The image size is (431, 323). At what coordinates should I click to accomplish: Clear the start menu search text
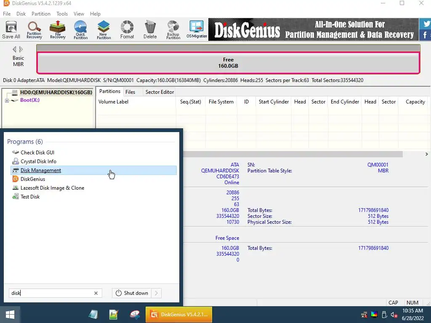click(96, 293)
